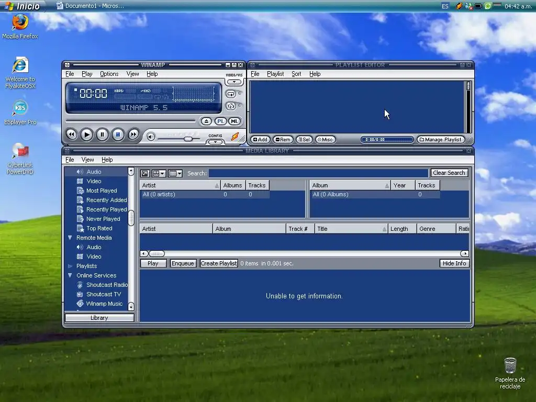Screen dimensions: 536x402
Task: Select Video under Remote Media
Action: pos(94,256)
